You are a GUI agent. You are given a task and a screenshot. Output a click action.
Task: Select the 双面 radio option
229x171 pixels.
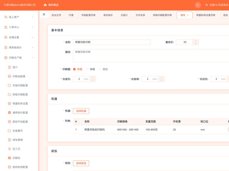[75, 69]
